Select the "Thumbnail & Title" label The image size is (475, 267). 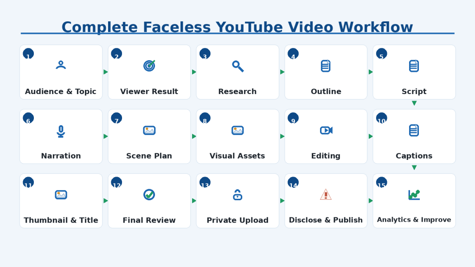point(61,220)
